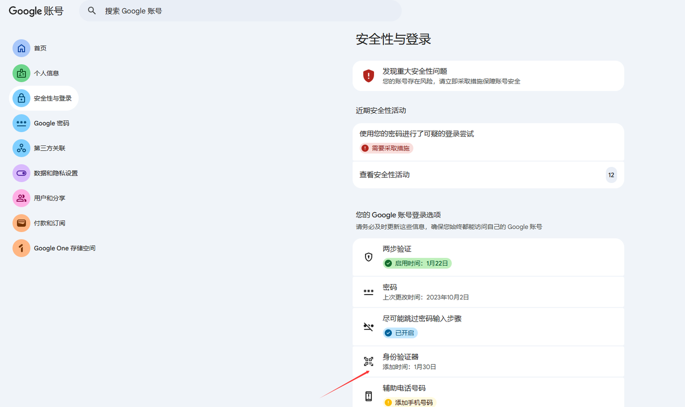Click the Google One 存储空间 icon
The image size is (685, 407).
[21, 248]
